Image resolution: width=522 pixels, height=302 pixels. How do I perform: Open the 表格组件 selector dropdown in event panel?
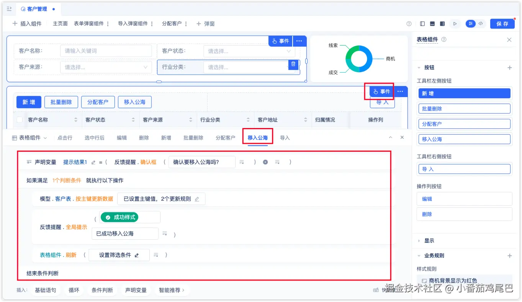(x=29, y=138)
